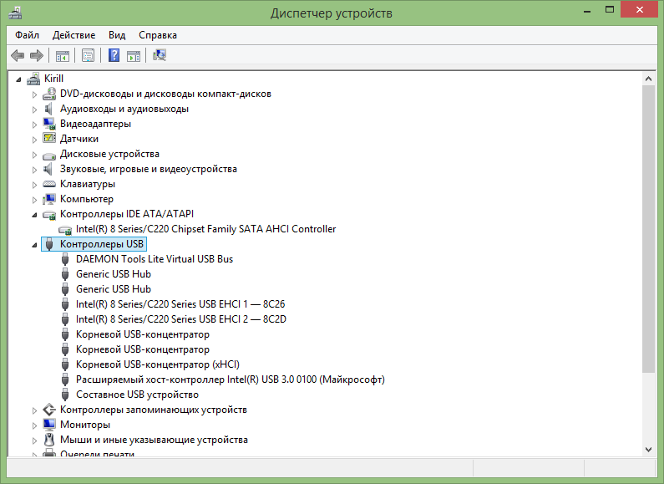This screenshot has height=484, width=664.
Task: Open Properties via the toolbar sheet icon
Action: pyautogui.click(x=88, y=55)
